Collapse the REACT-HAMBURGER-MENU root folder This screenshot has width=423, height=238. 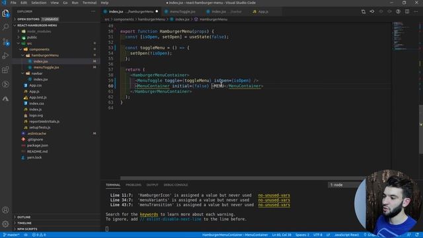pyautogui.click(x=37, y=25)
